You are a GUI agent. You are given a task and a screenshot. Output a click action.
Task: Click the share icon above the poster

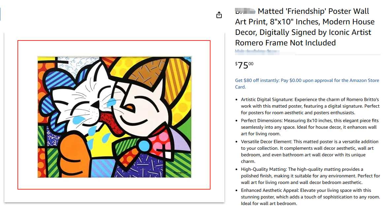coord(219,15)
